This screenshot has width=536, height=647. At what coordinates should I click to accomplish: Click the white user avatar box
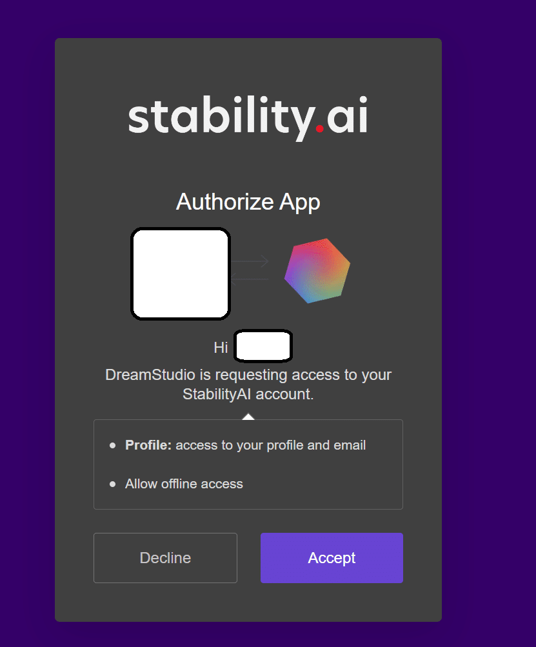click(x=181, y=274)
